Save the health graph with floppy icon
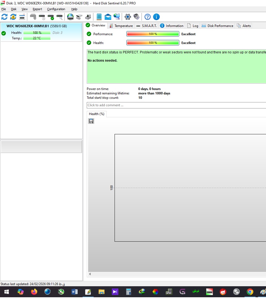Viewport: 266px width, 300px height. point(91,121)
